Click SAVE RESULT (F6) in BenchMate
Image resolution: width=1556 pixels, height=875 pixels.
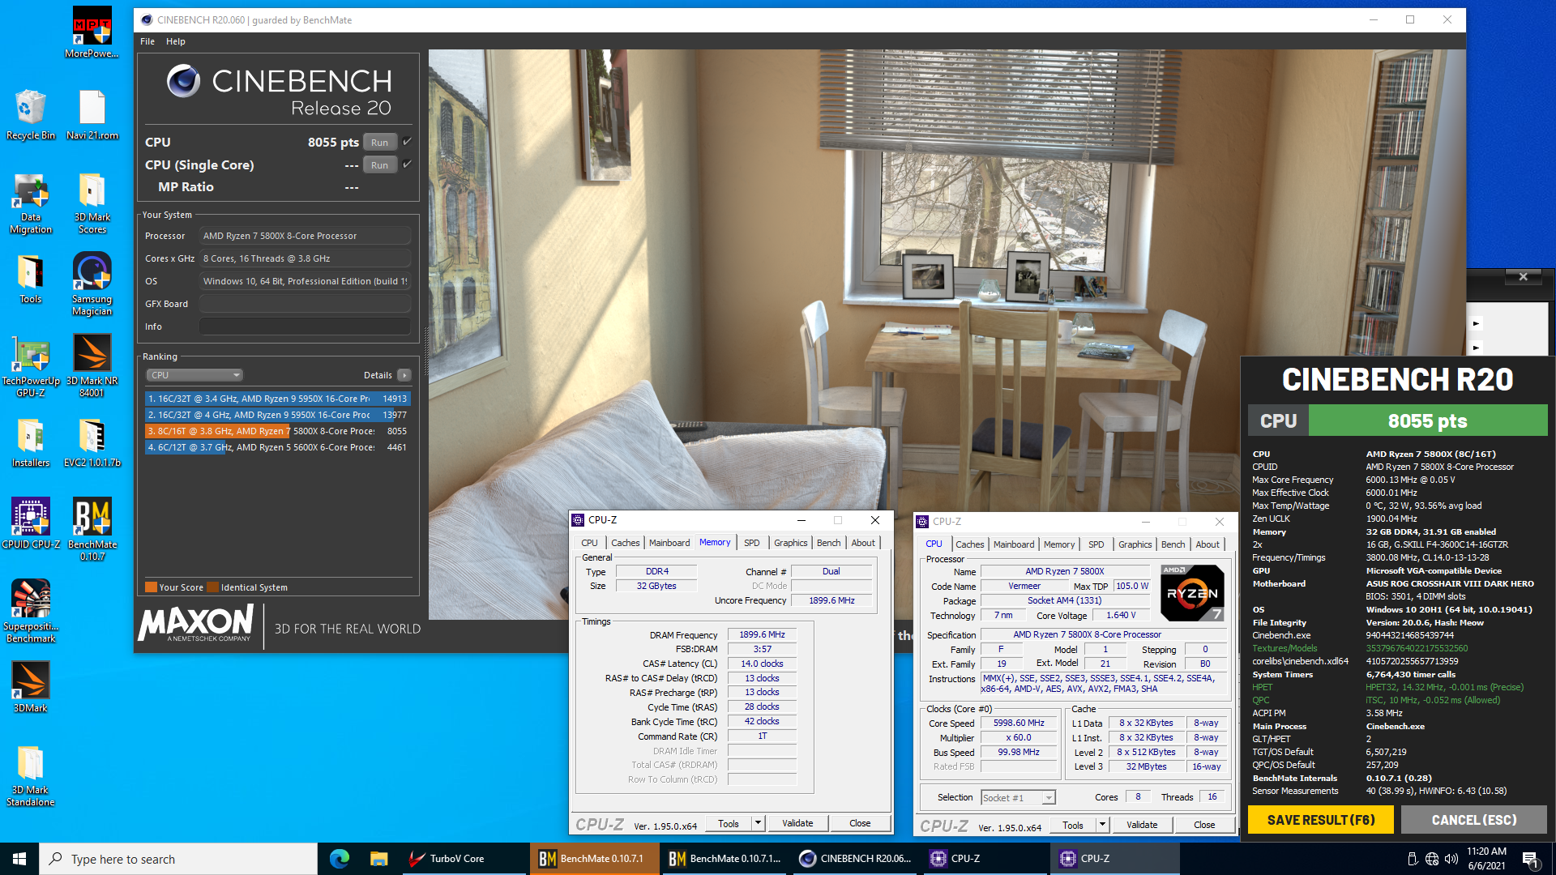(x=1321, y=820)
